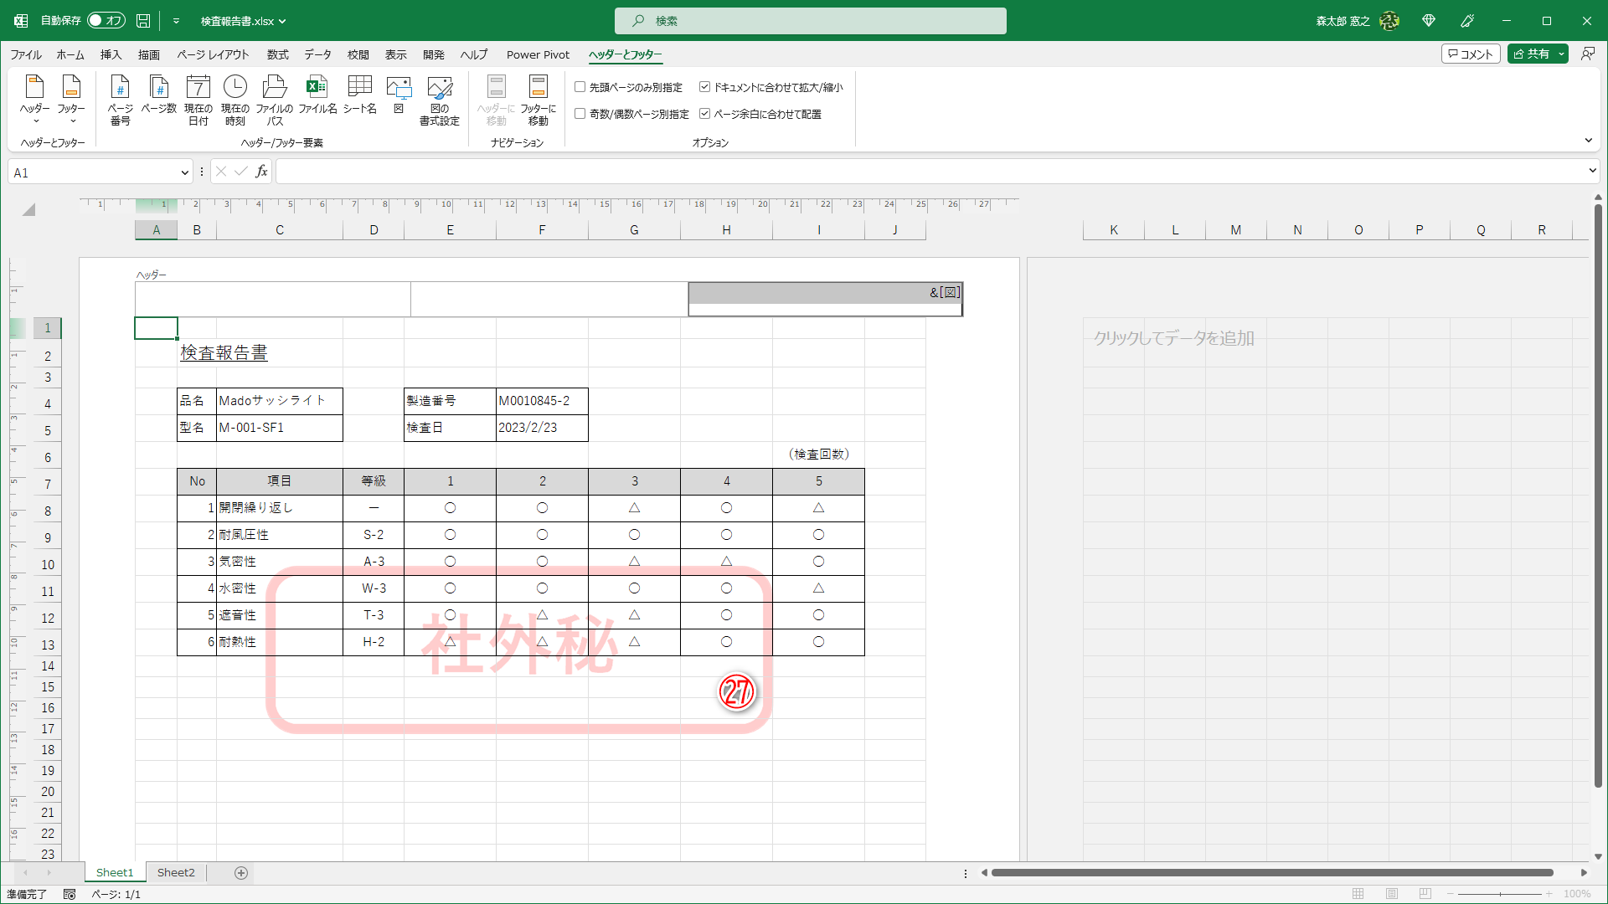Insert the file path element
The height and width of the screenshot is (904, 1608).
(274, 98)
